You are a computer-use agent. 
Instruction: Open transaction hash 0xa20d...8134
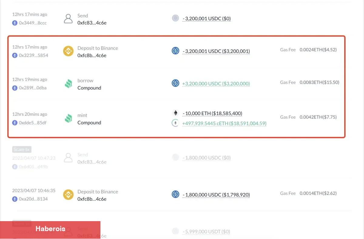(x=33, y=199)
